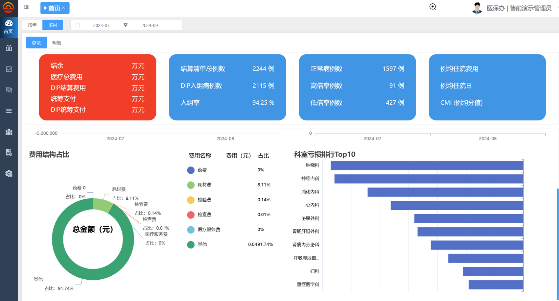Switch the date mode to 按年
The height and width of the screenshot is (301, 559).
(32, 25)
